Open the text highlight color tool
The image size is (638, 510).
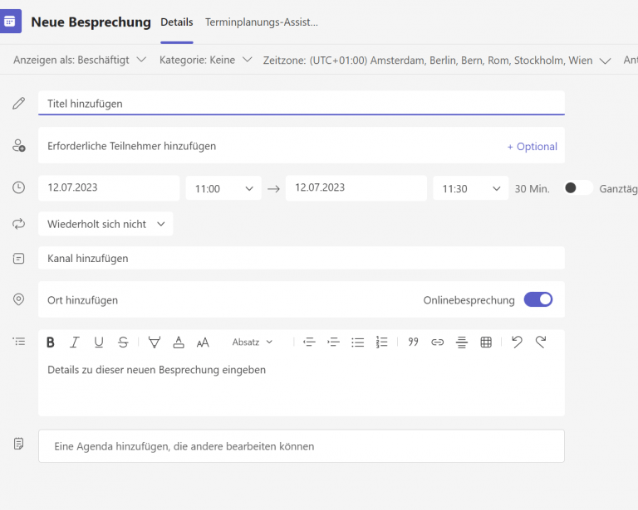(x=155, y=342)
